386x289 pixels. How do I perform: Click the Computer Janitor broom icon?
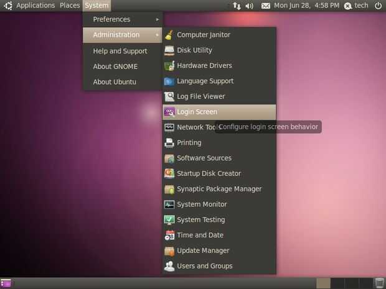[169, 35]
